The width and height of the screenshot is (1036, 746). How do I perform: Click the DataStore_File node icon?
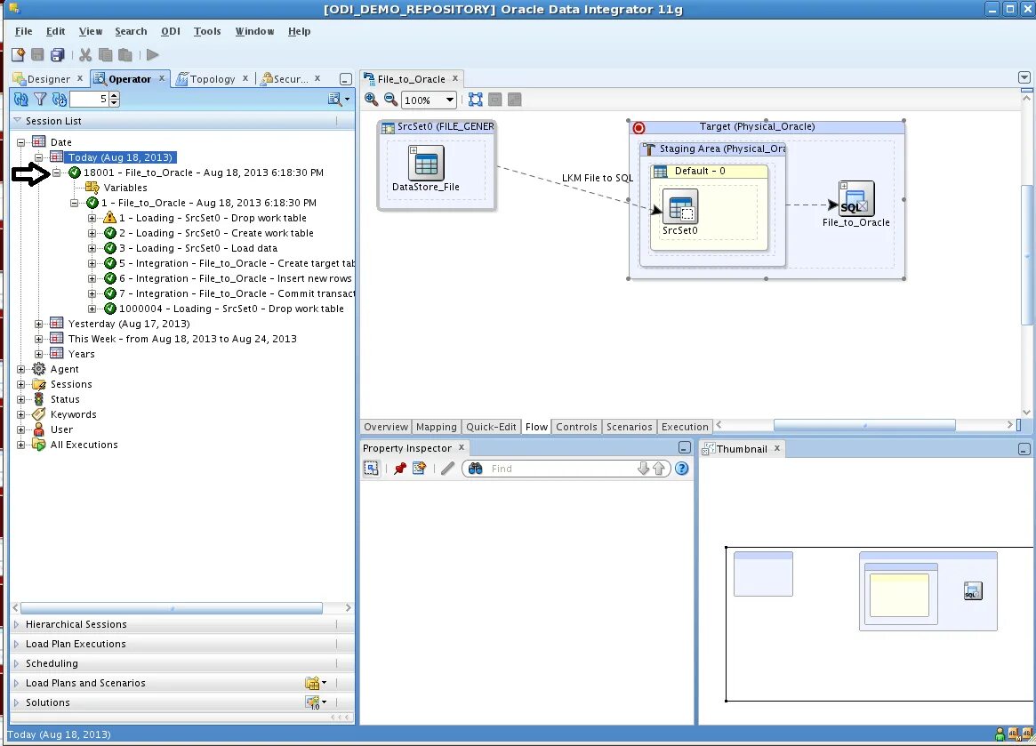tap(426, 163)
